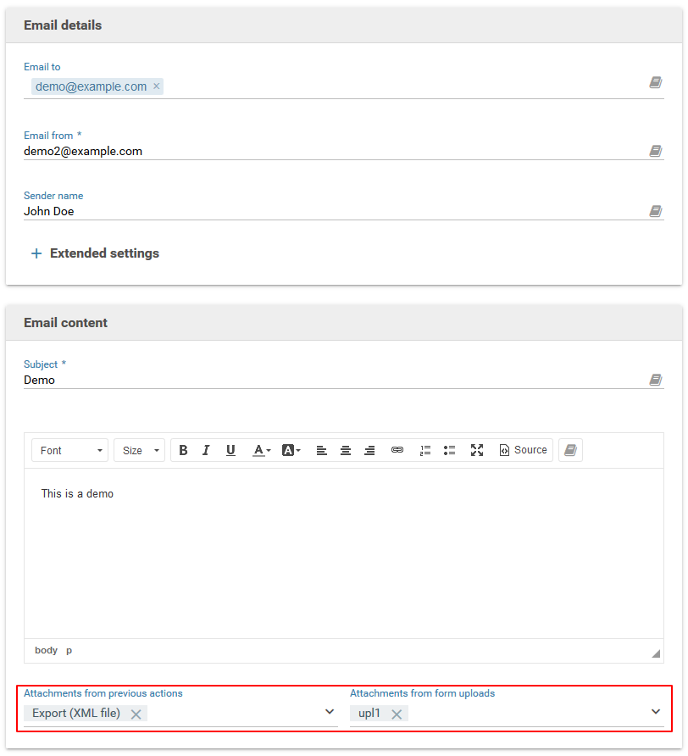The height and width of the screenshot is (756, 688).
Task: Toggle bold formatting in editor toolbar
Action: pyautogui.click(x=183, y=450)
